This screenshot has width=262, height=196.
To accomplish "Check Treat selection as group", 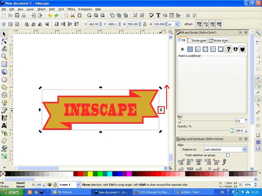I will coord(228,155).
